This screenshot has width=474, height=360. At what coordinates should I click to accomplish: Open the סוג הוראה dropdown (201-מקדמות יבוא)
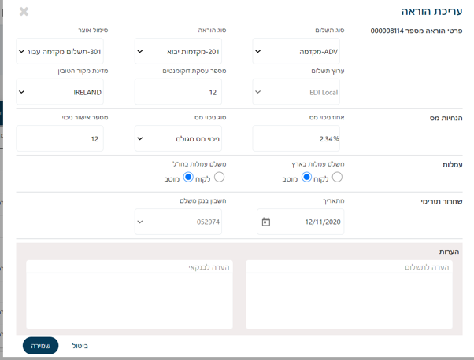tap(178, 51)
